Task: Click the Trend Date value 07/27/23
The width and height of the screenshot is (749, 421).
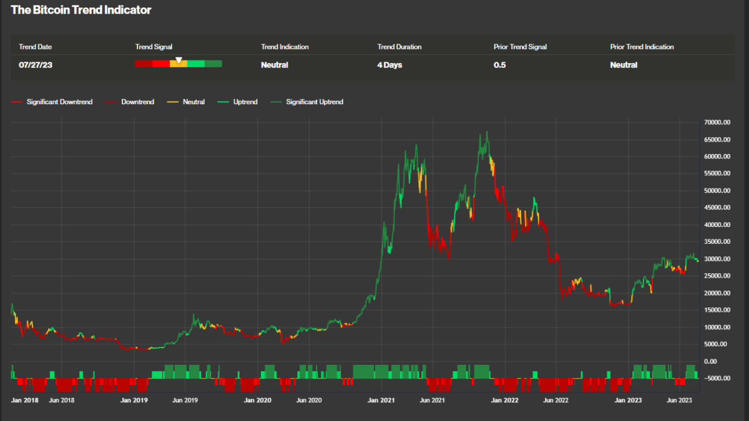Action: click(x=36, y=65)
